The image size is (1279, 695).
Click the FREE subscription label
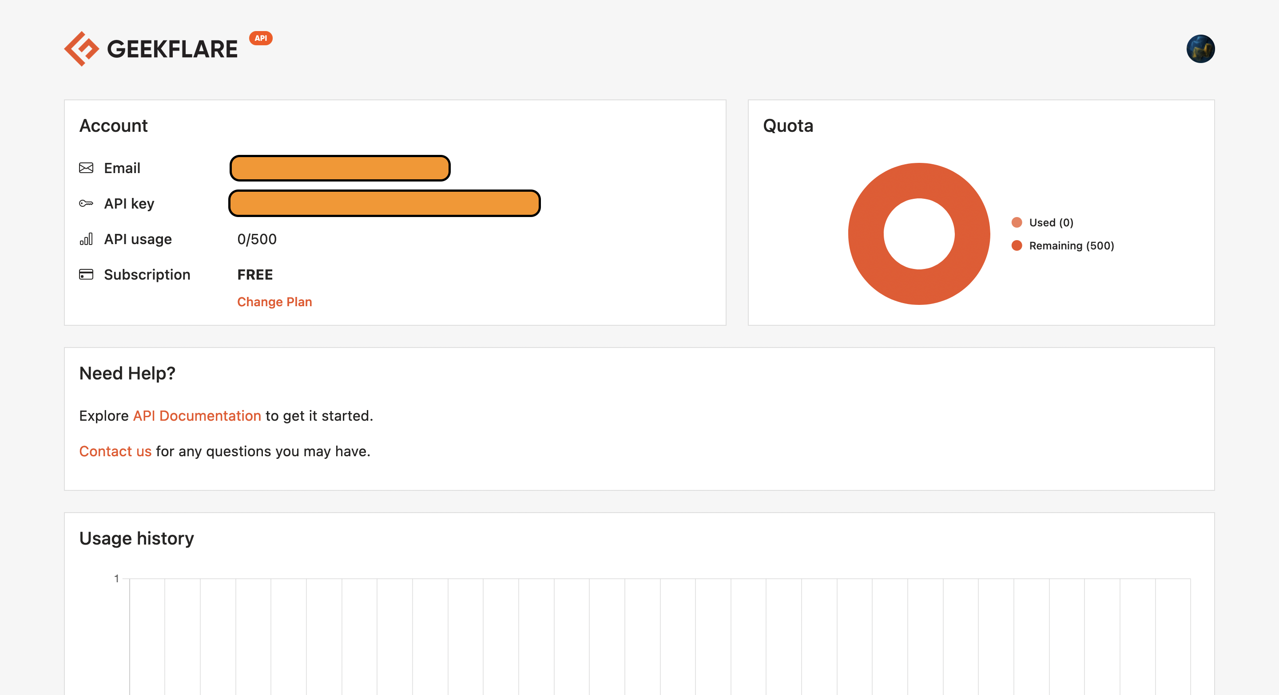tap(255, 274)
